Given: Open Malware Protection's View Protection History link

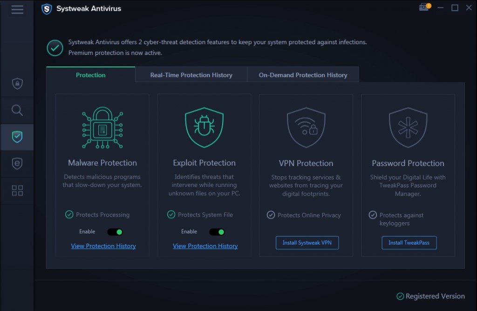Looking at the screenshot, I should tap(103, 246).
